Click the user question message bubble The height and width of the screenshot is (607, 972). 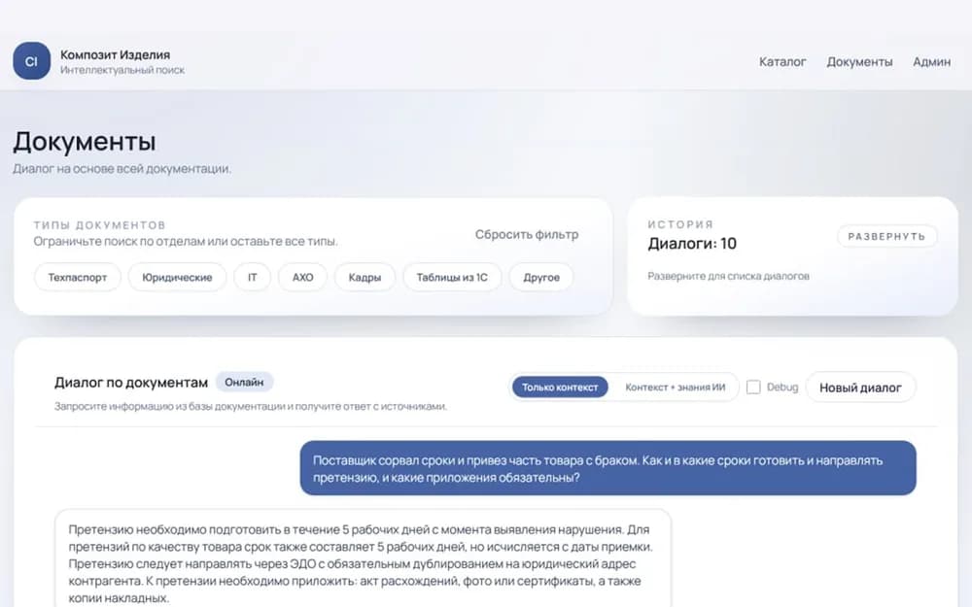click(x=608, y=468)
